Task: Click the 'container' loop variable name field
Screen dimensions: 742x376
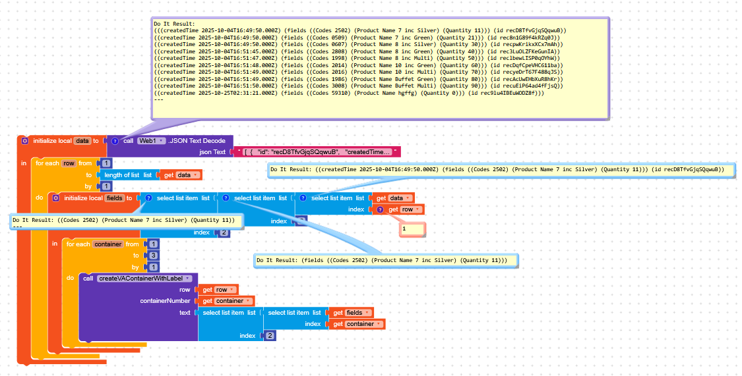Action: (108, 244)
